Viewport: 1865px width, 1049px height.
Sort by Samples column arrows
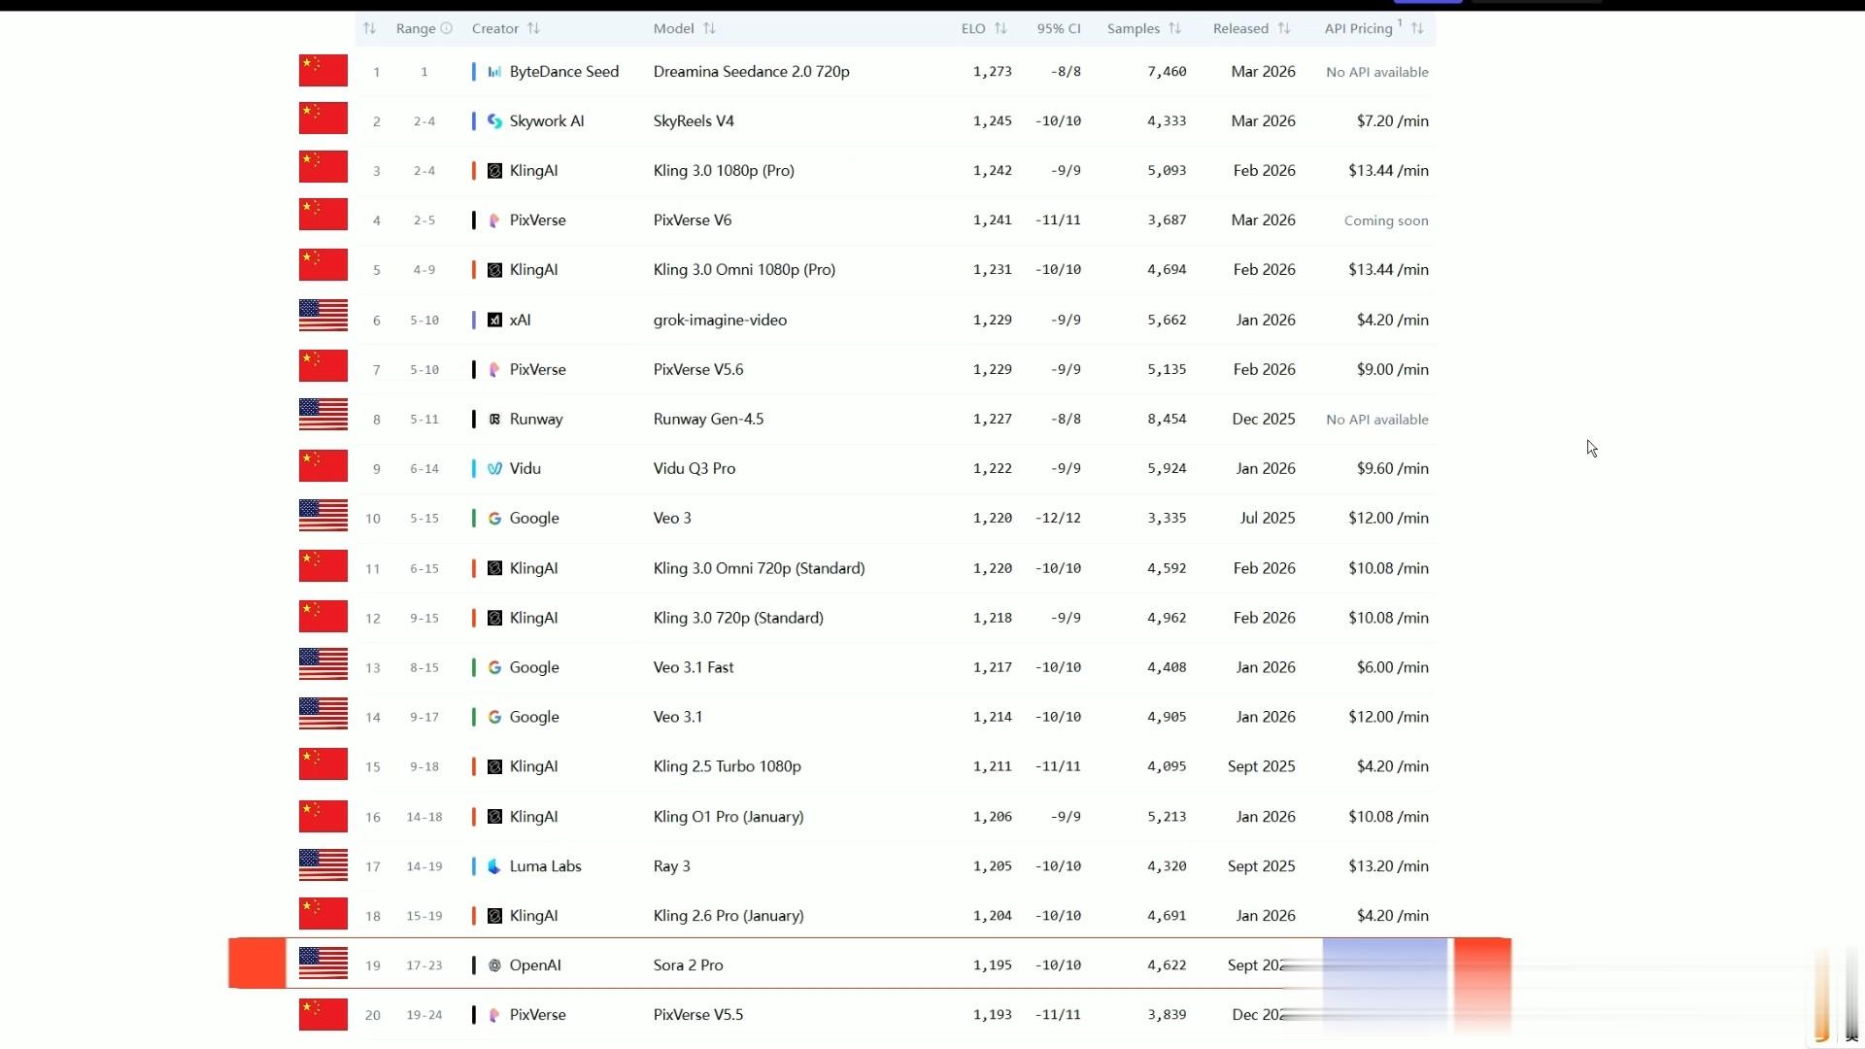click(x=1174, y=28)
